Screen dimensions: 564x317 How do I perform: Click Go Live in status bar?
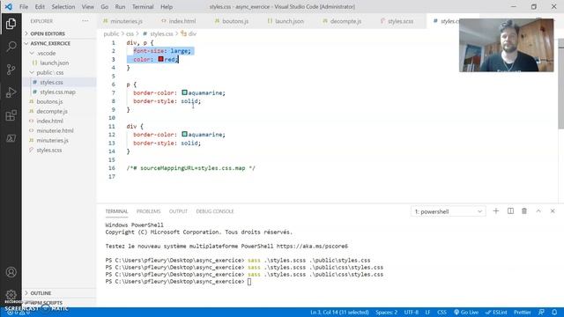click(466, 312)
